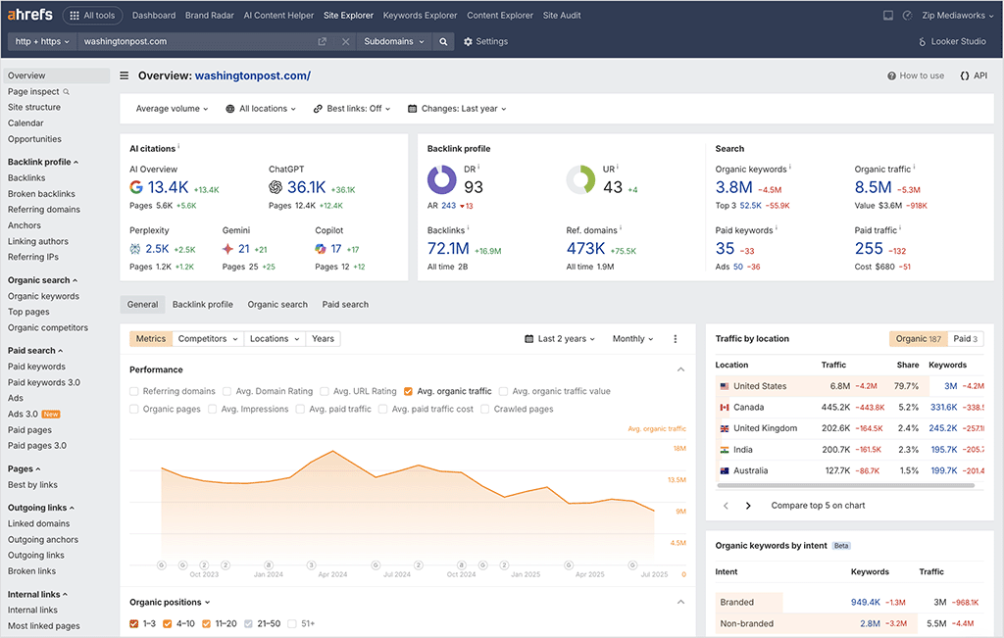Screen dimensions: 1004x638
Task: Open All locations dropdown
Action: coord(261,109)
